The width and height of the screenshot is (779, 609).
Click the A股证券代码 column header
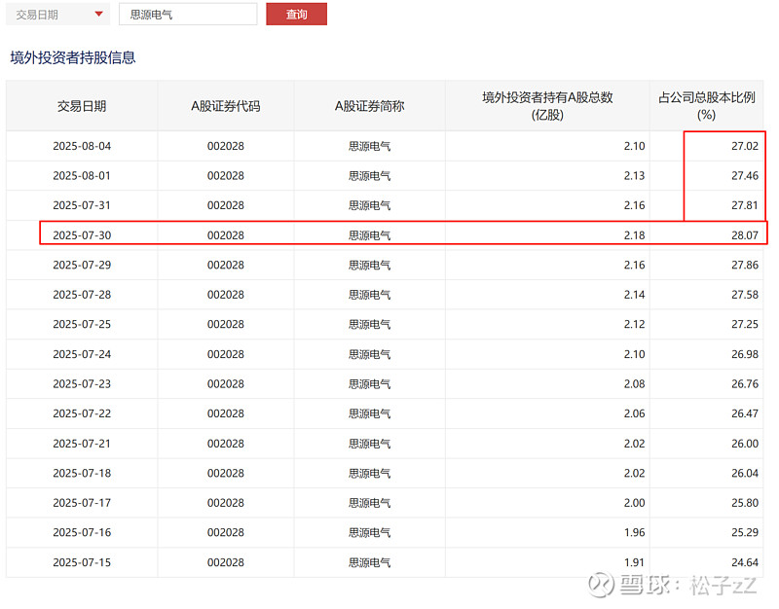pos(226,106)
